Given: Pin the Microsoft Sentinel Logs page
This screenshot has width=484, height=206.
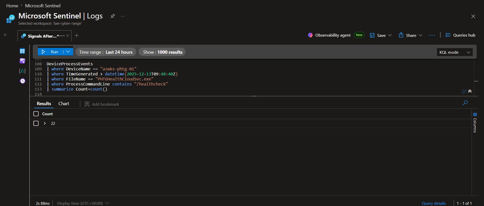Looking at the screenshot, I should [113, 16].
